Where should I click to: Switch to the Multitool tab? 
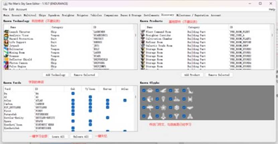coord(30,15)
